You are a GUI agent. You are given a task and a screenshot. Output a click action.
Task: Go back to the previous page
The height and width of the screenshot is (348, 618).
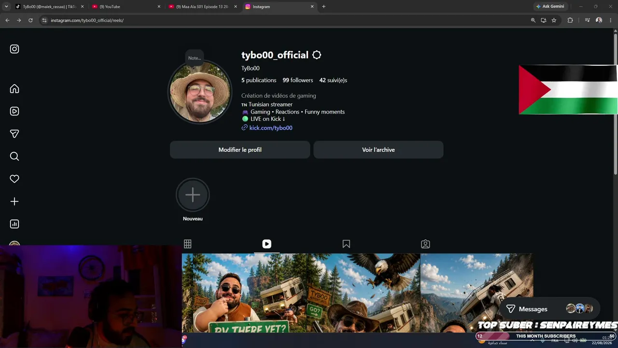coord(7,20)
